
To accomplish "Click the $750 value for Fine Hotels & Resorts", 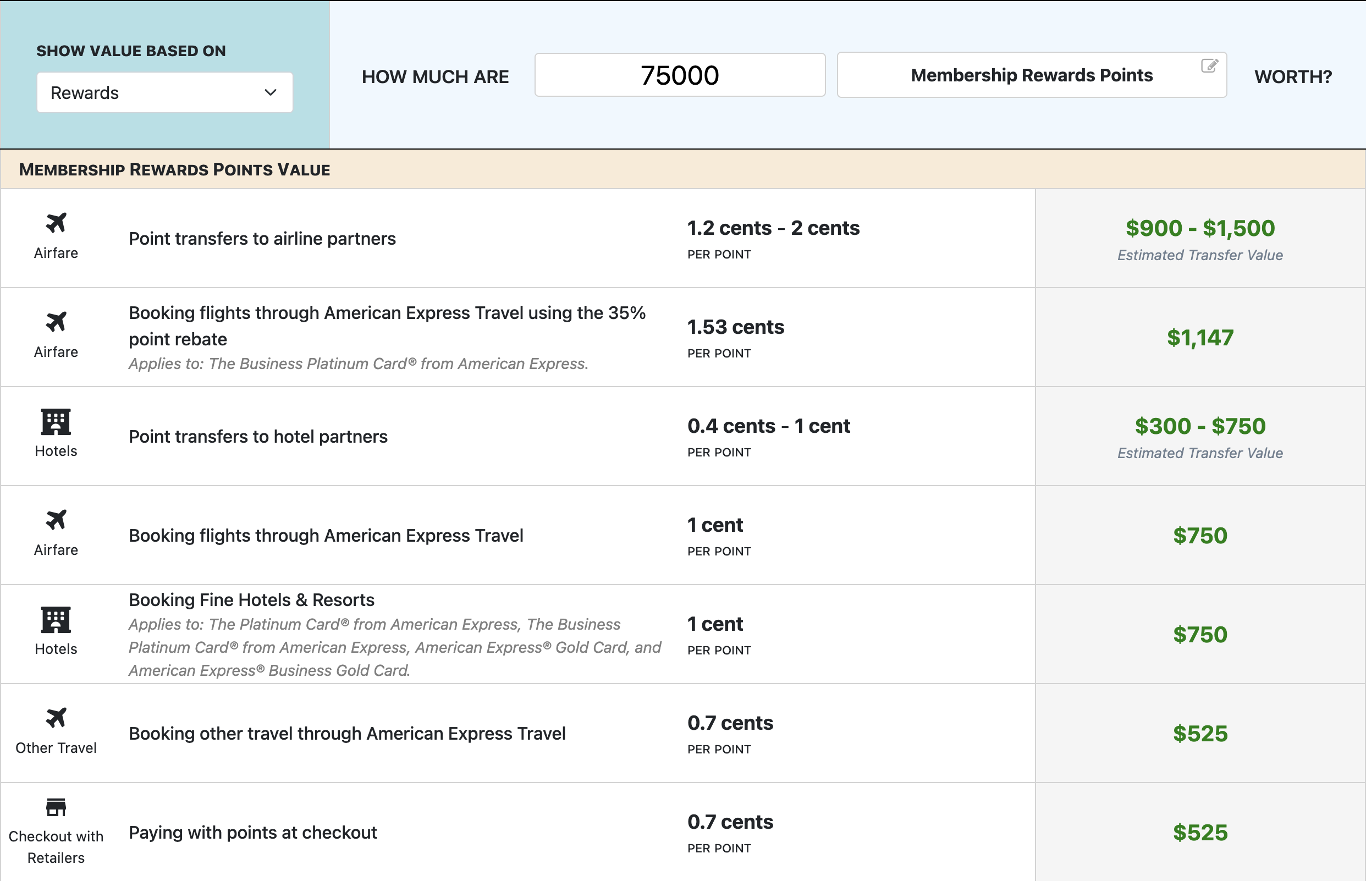I will pyautogui.click(x=1200, y=635).
